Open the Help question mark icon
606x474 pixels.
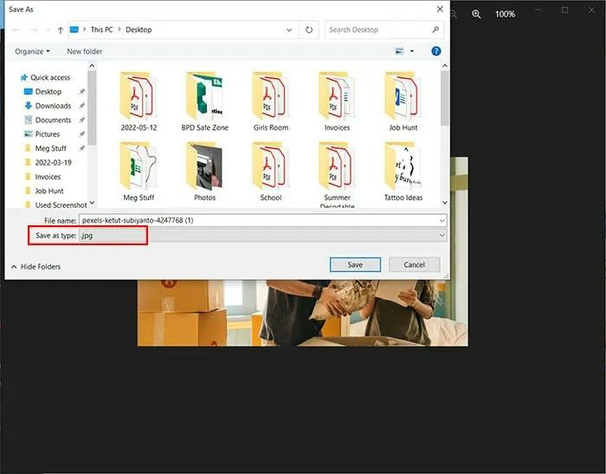436,52
